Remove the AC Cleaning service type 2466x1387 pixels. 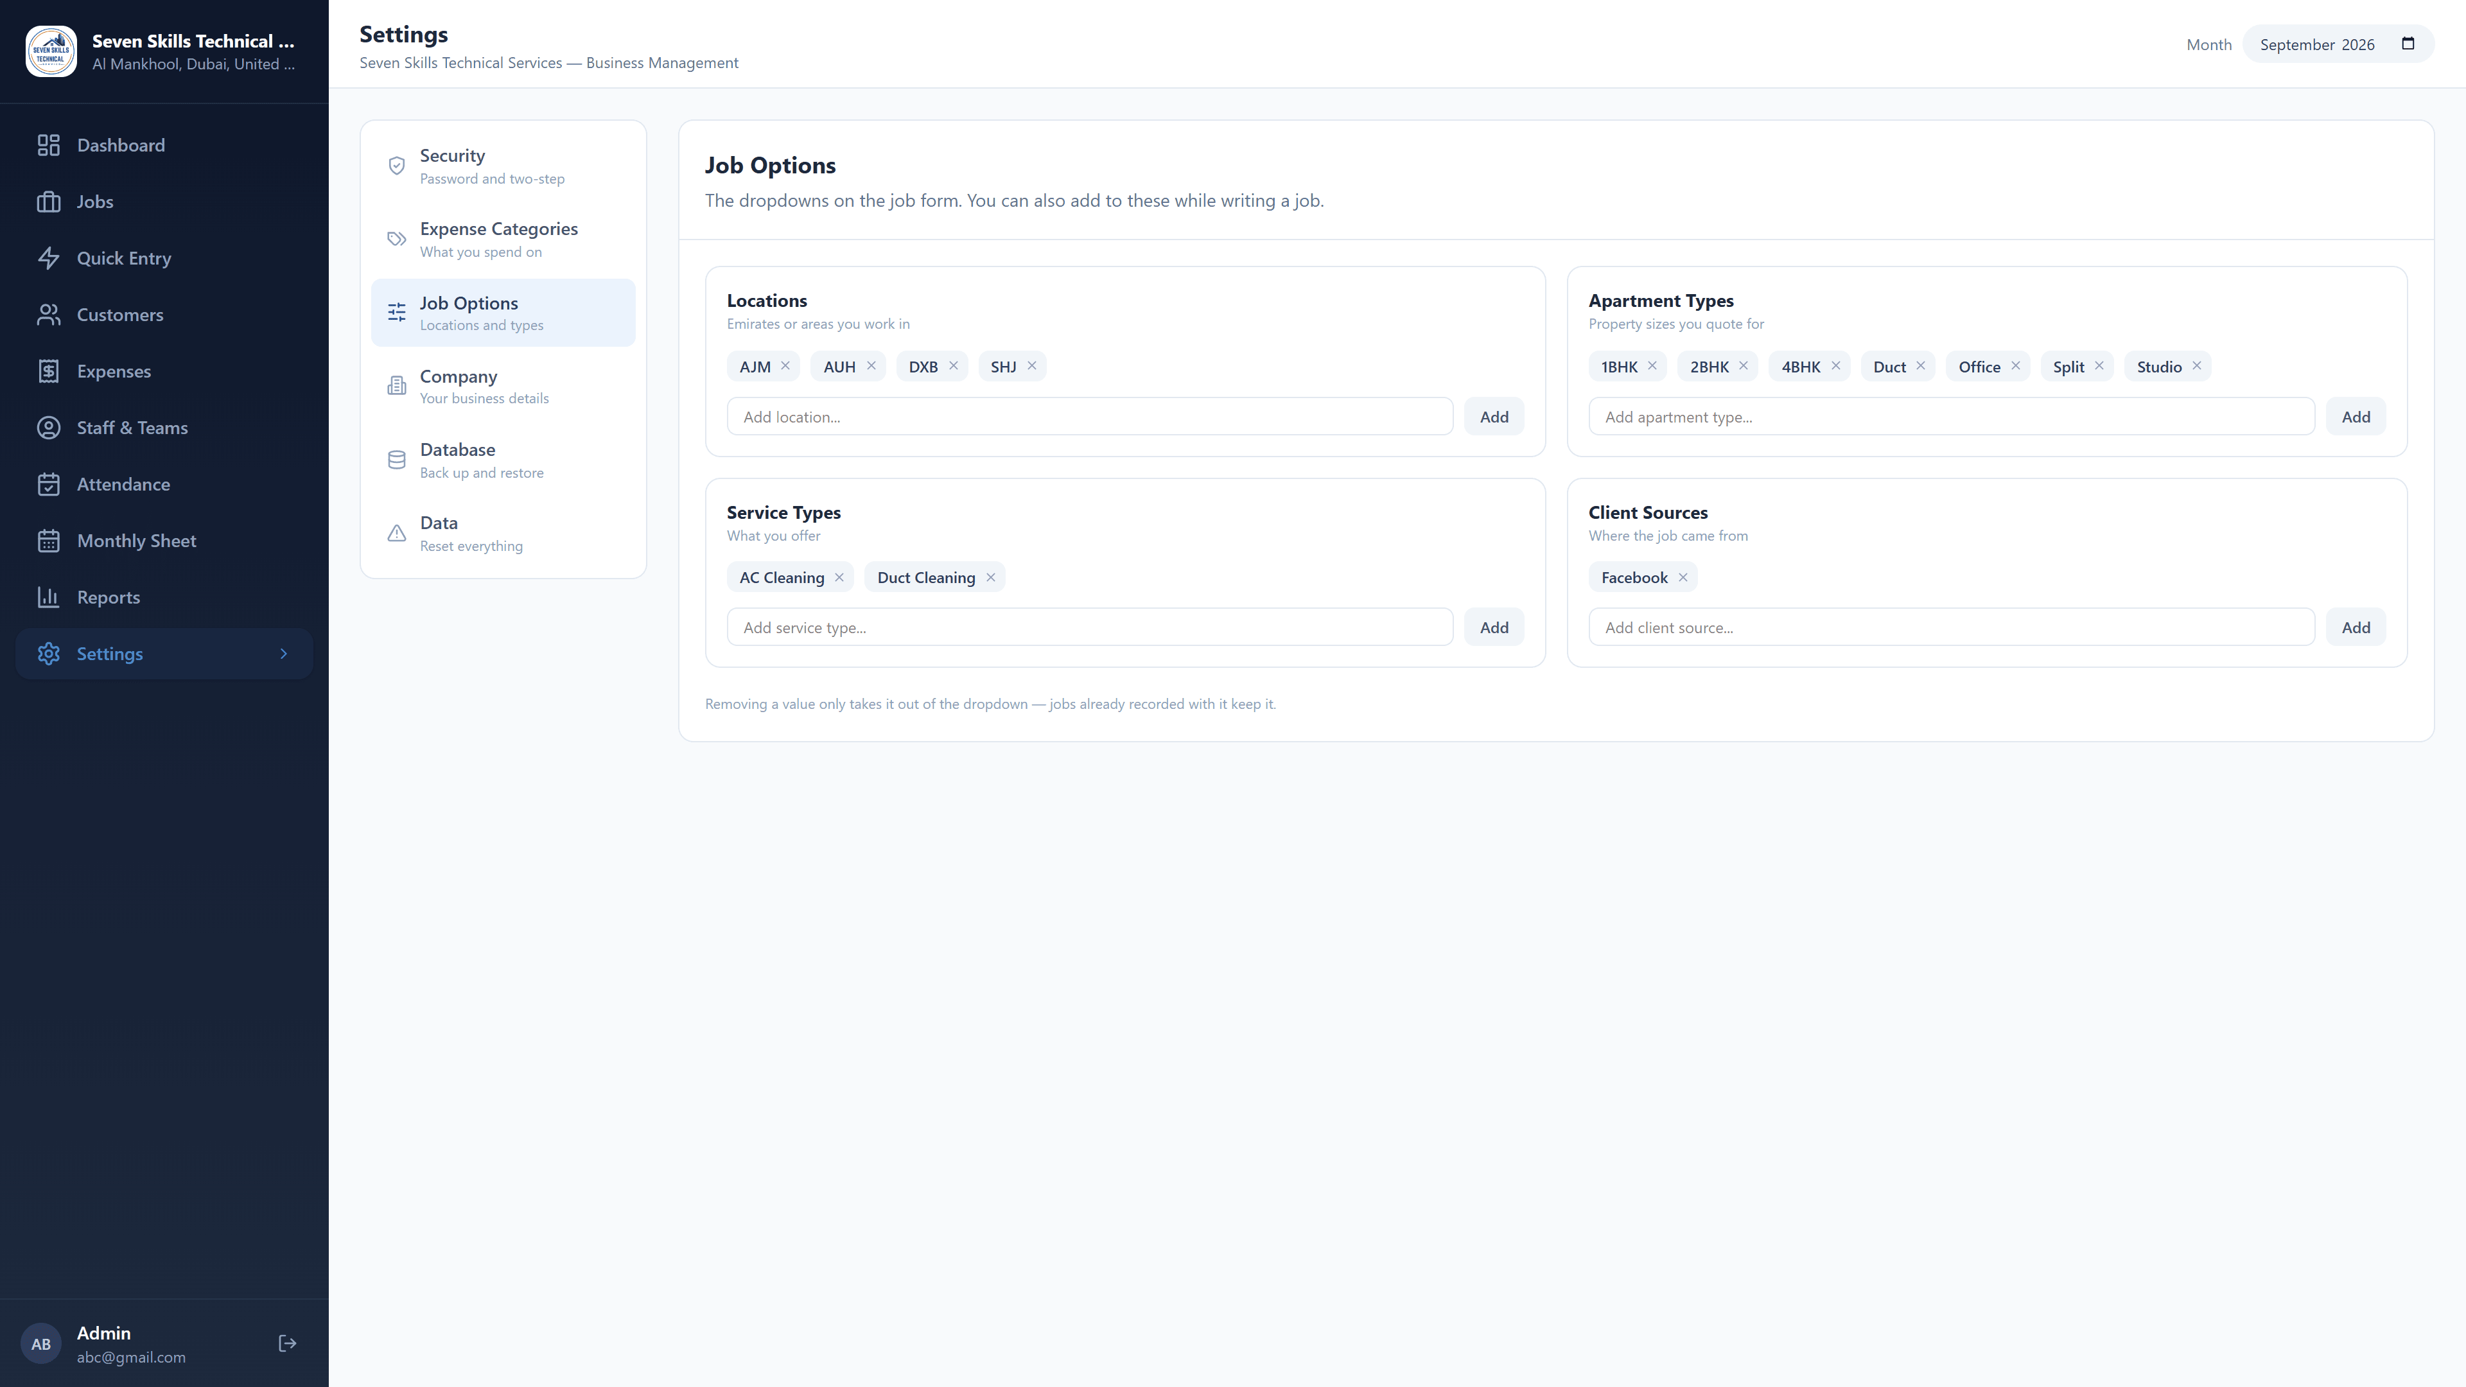(839, 577)
